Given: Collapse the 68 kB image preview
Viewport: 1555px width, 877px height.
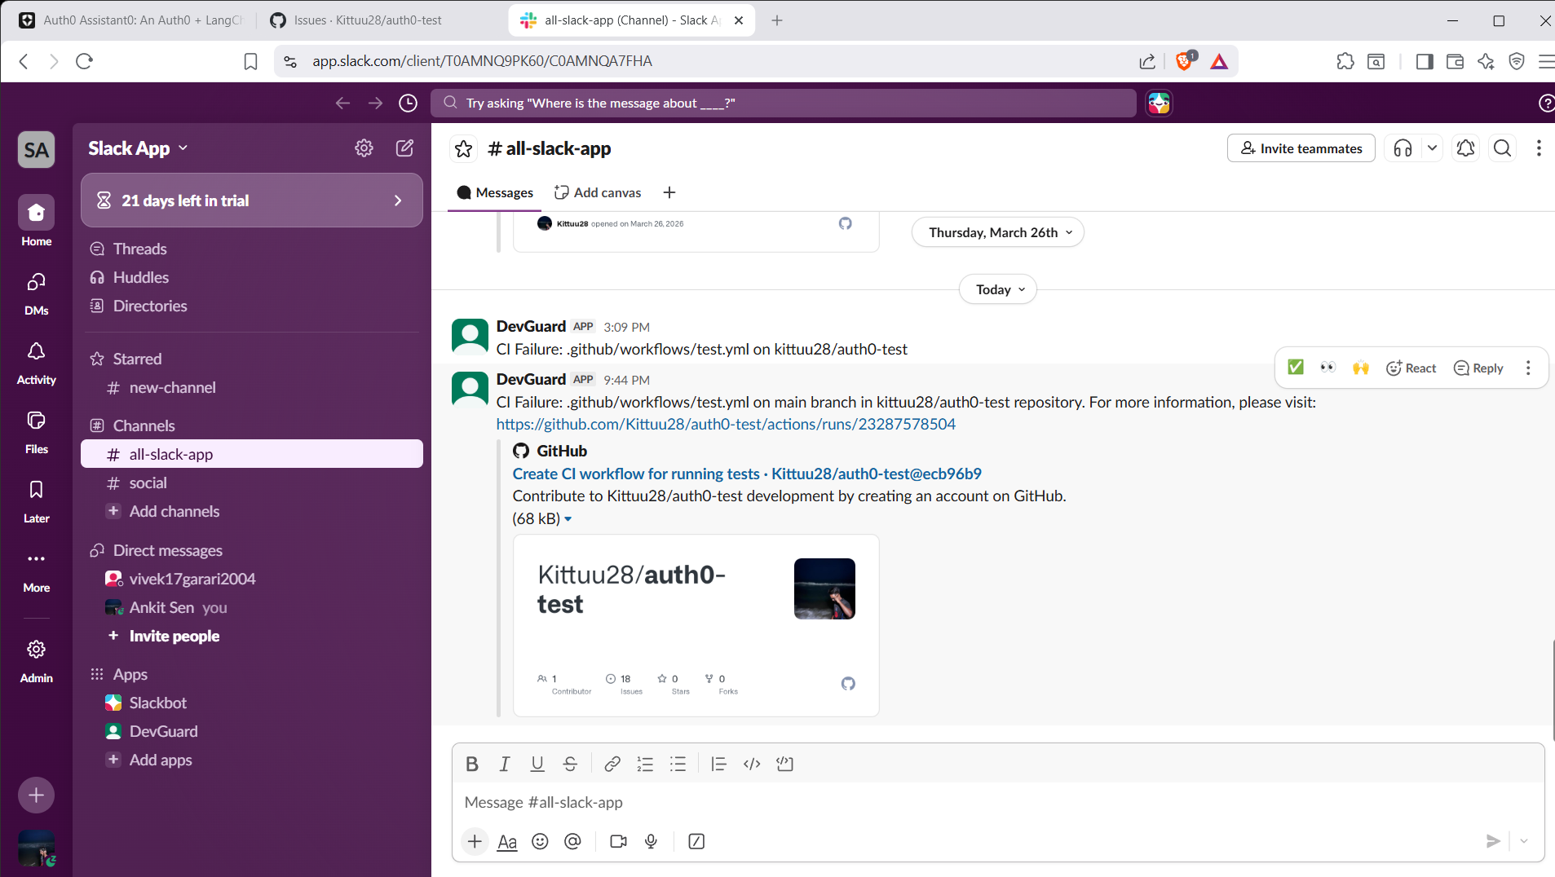Looking at the screenshot, I should point(568,519).
